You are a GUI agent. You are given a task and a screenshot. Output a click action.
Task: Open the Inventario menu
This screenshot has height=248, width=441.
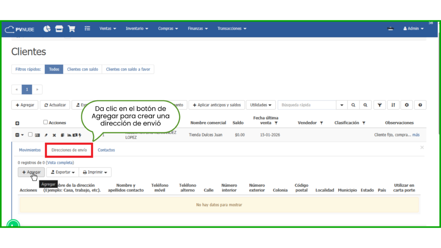[x=137, y=29]
